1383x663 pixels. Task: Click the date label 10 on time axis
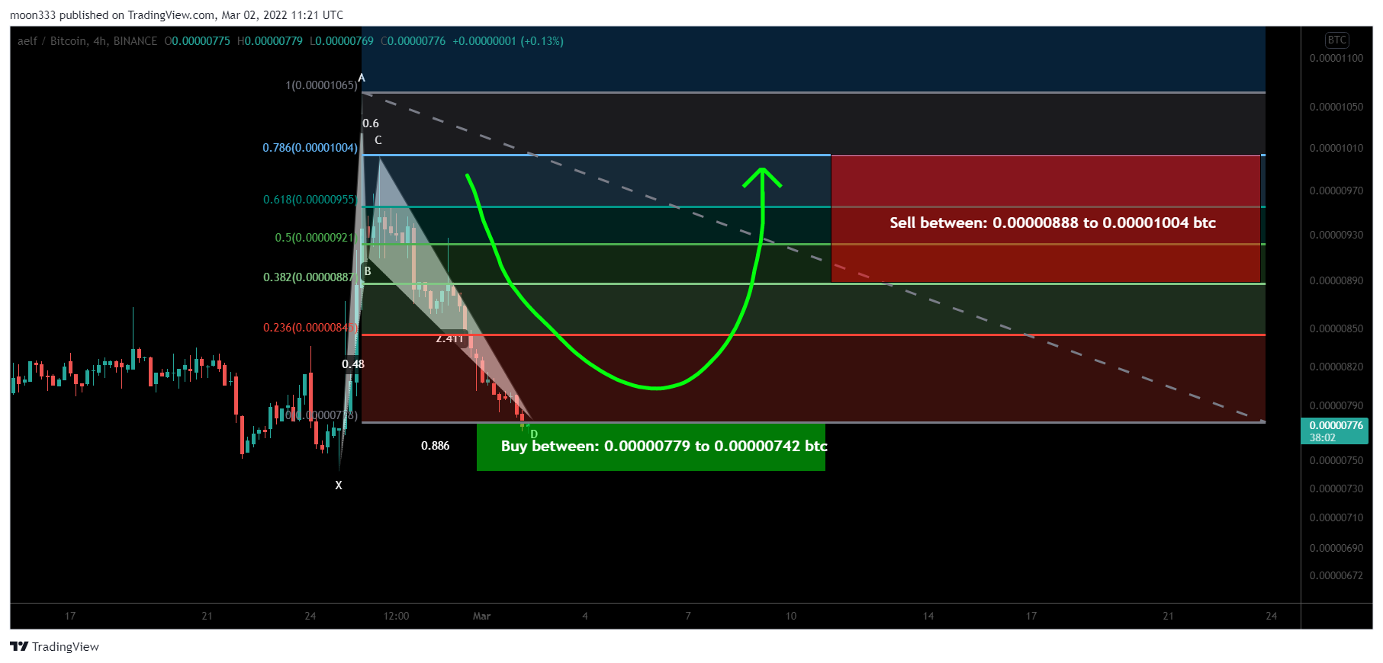[791, 616]
